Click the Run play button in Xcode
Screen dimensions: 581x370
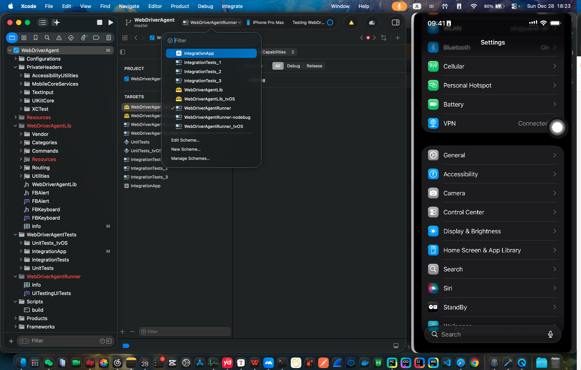[x=111, y=22]
